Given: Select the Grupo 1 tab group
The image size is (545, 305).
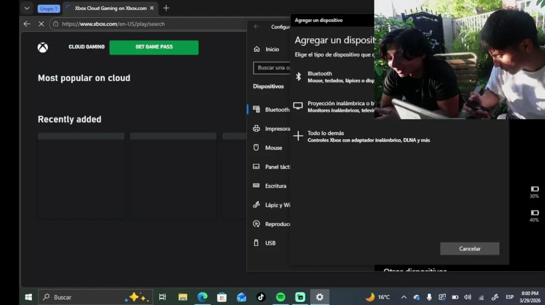Looking at the screenshot, I should point(48,8).
